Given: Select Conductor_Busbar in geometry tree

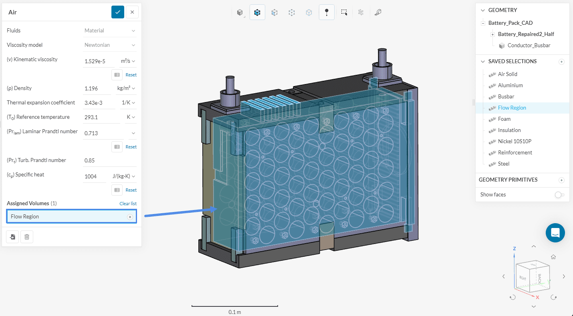Looking at the screenshot, I should (x=529, y=45).
